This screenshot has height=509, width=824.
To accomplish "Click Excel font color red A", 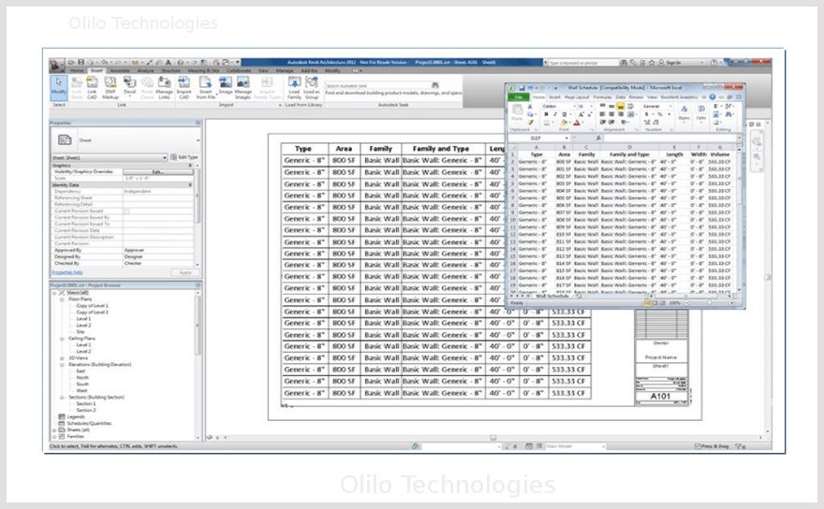I will coord(577,123).
